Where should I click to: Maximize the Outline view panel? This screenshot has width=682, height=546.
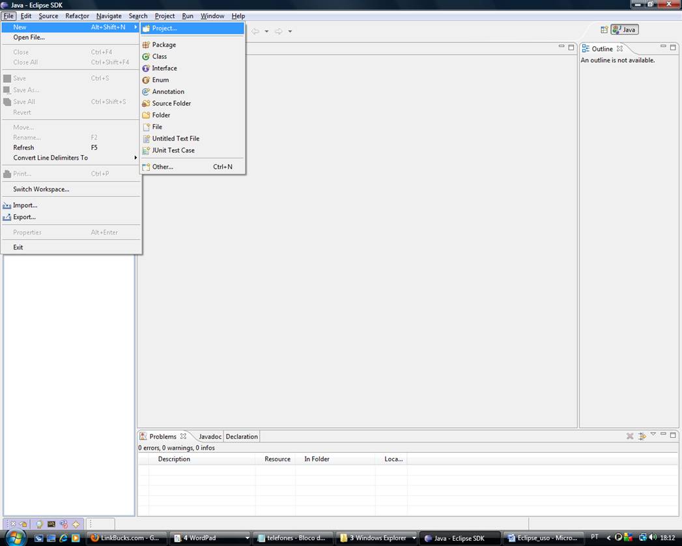coord(673,47)
